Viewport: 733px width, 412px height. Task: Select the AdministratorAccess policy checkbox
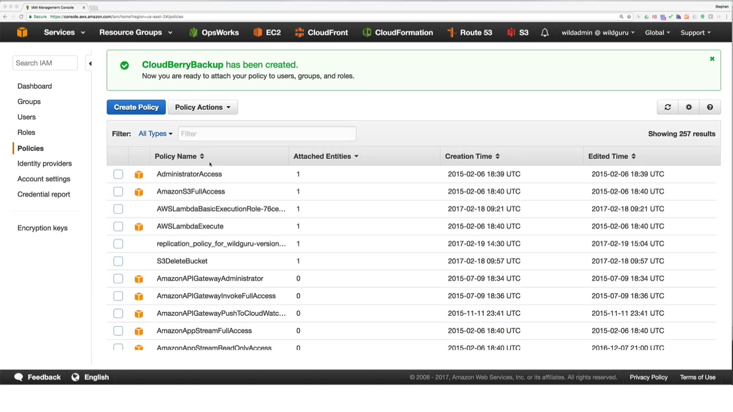tap(118, 174)
